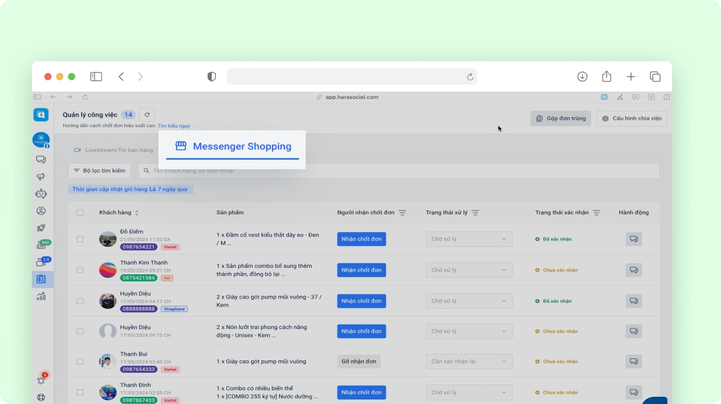
Task: Open chat for Thanh Bui's order row
Action: pos(634,361)
